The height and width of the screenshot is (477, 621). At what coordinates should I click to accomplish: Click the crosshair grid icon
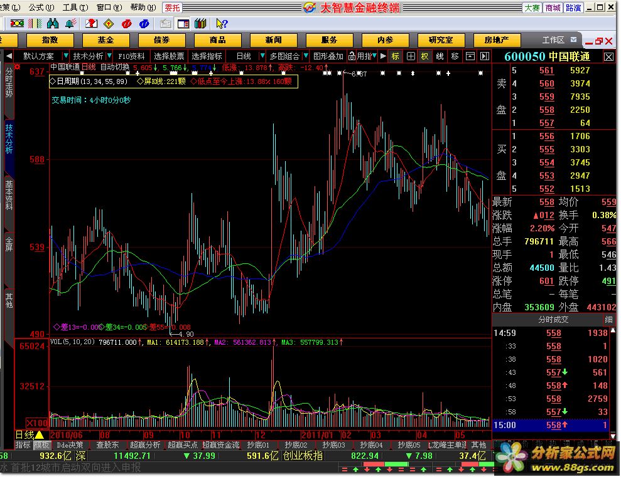[411, 56]
